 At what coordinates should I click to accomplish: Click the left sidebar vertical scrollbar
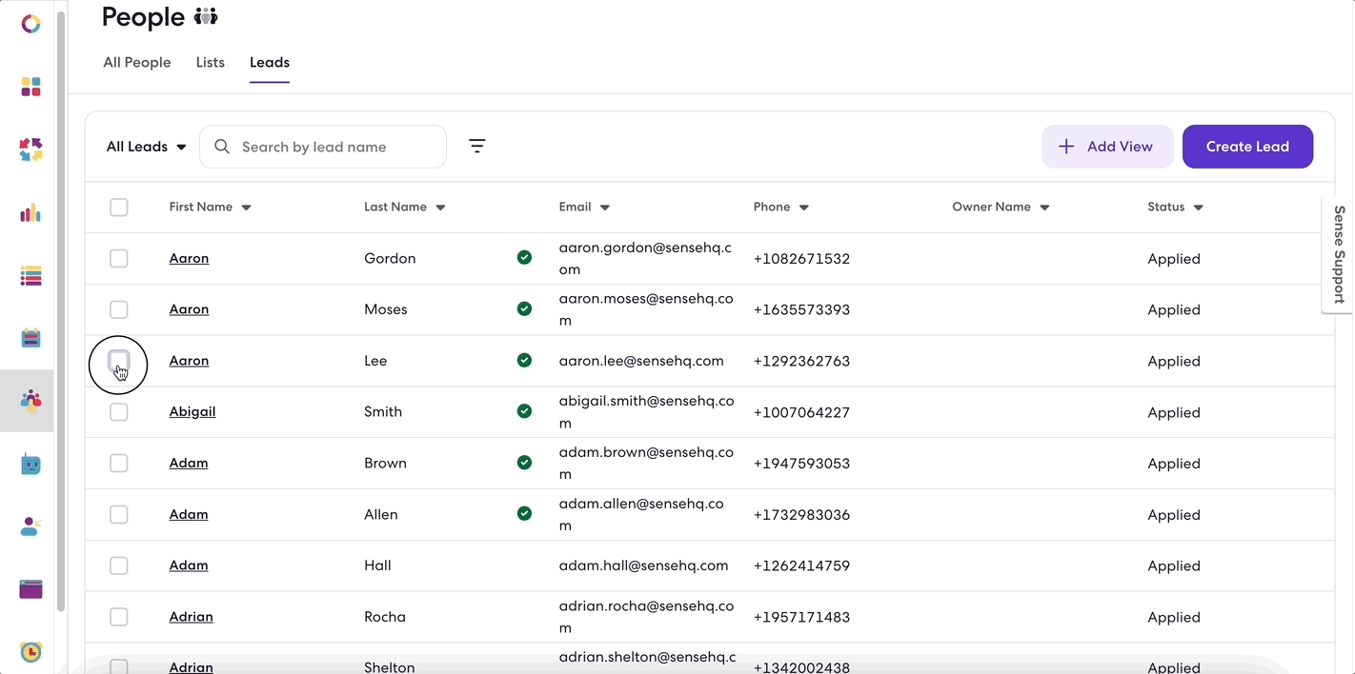[61, 312]
